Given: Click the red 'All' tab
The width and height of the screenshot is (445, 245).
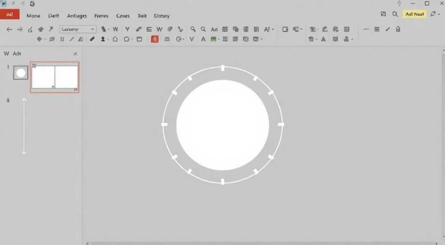Looking at the screenshot, I should coord(10,15).
